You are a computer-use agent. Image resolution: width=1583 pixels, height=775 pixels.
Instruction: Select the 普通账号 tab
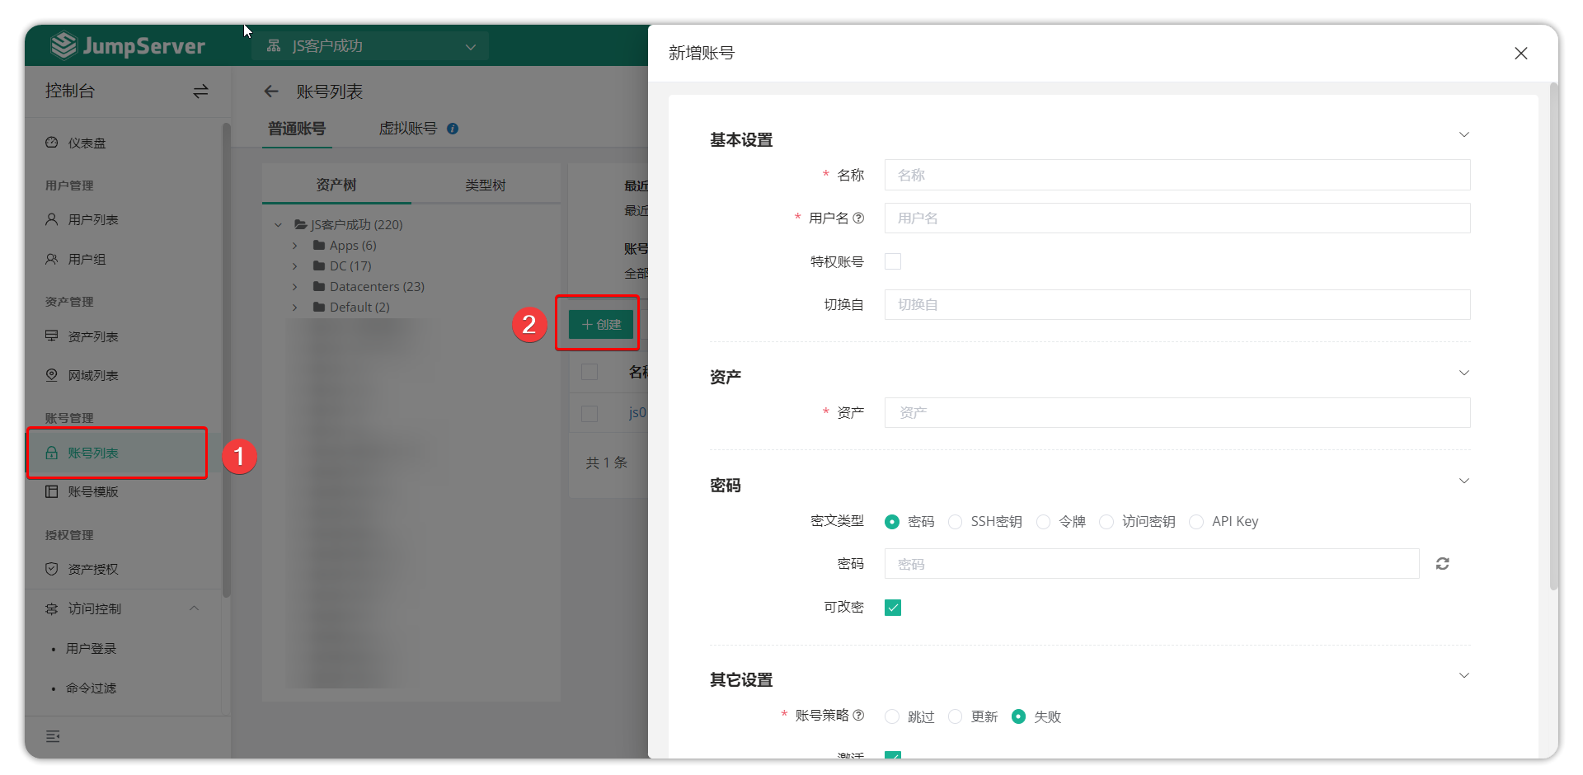click(297, 129)
